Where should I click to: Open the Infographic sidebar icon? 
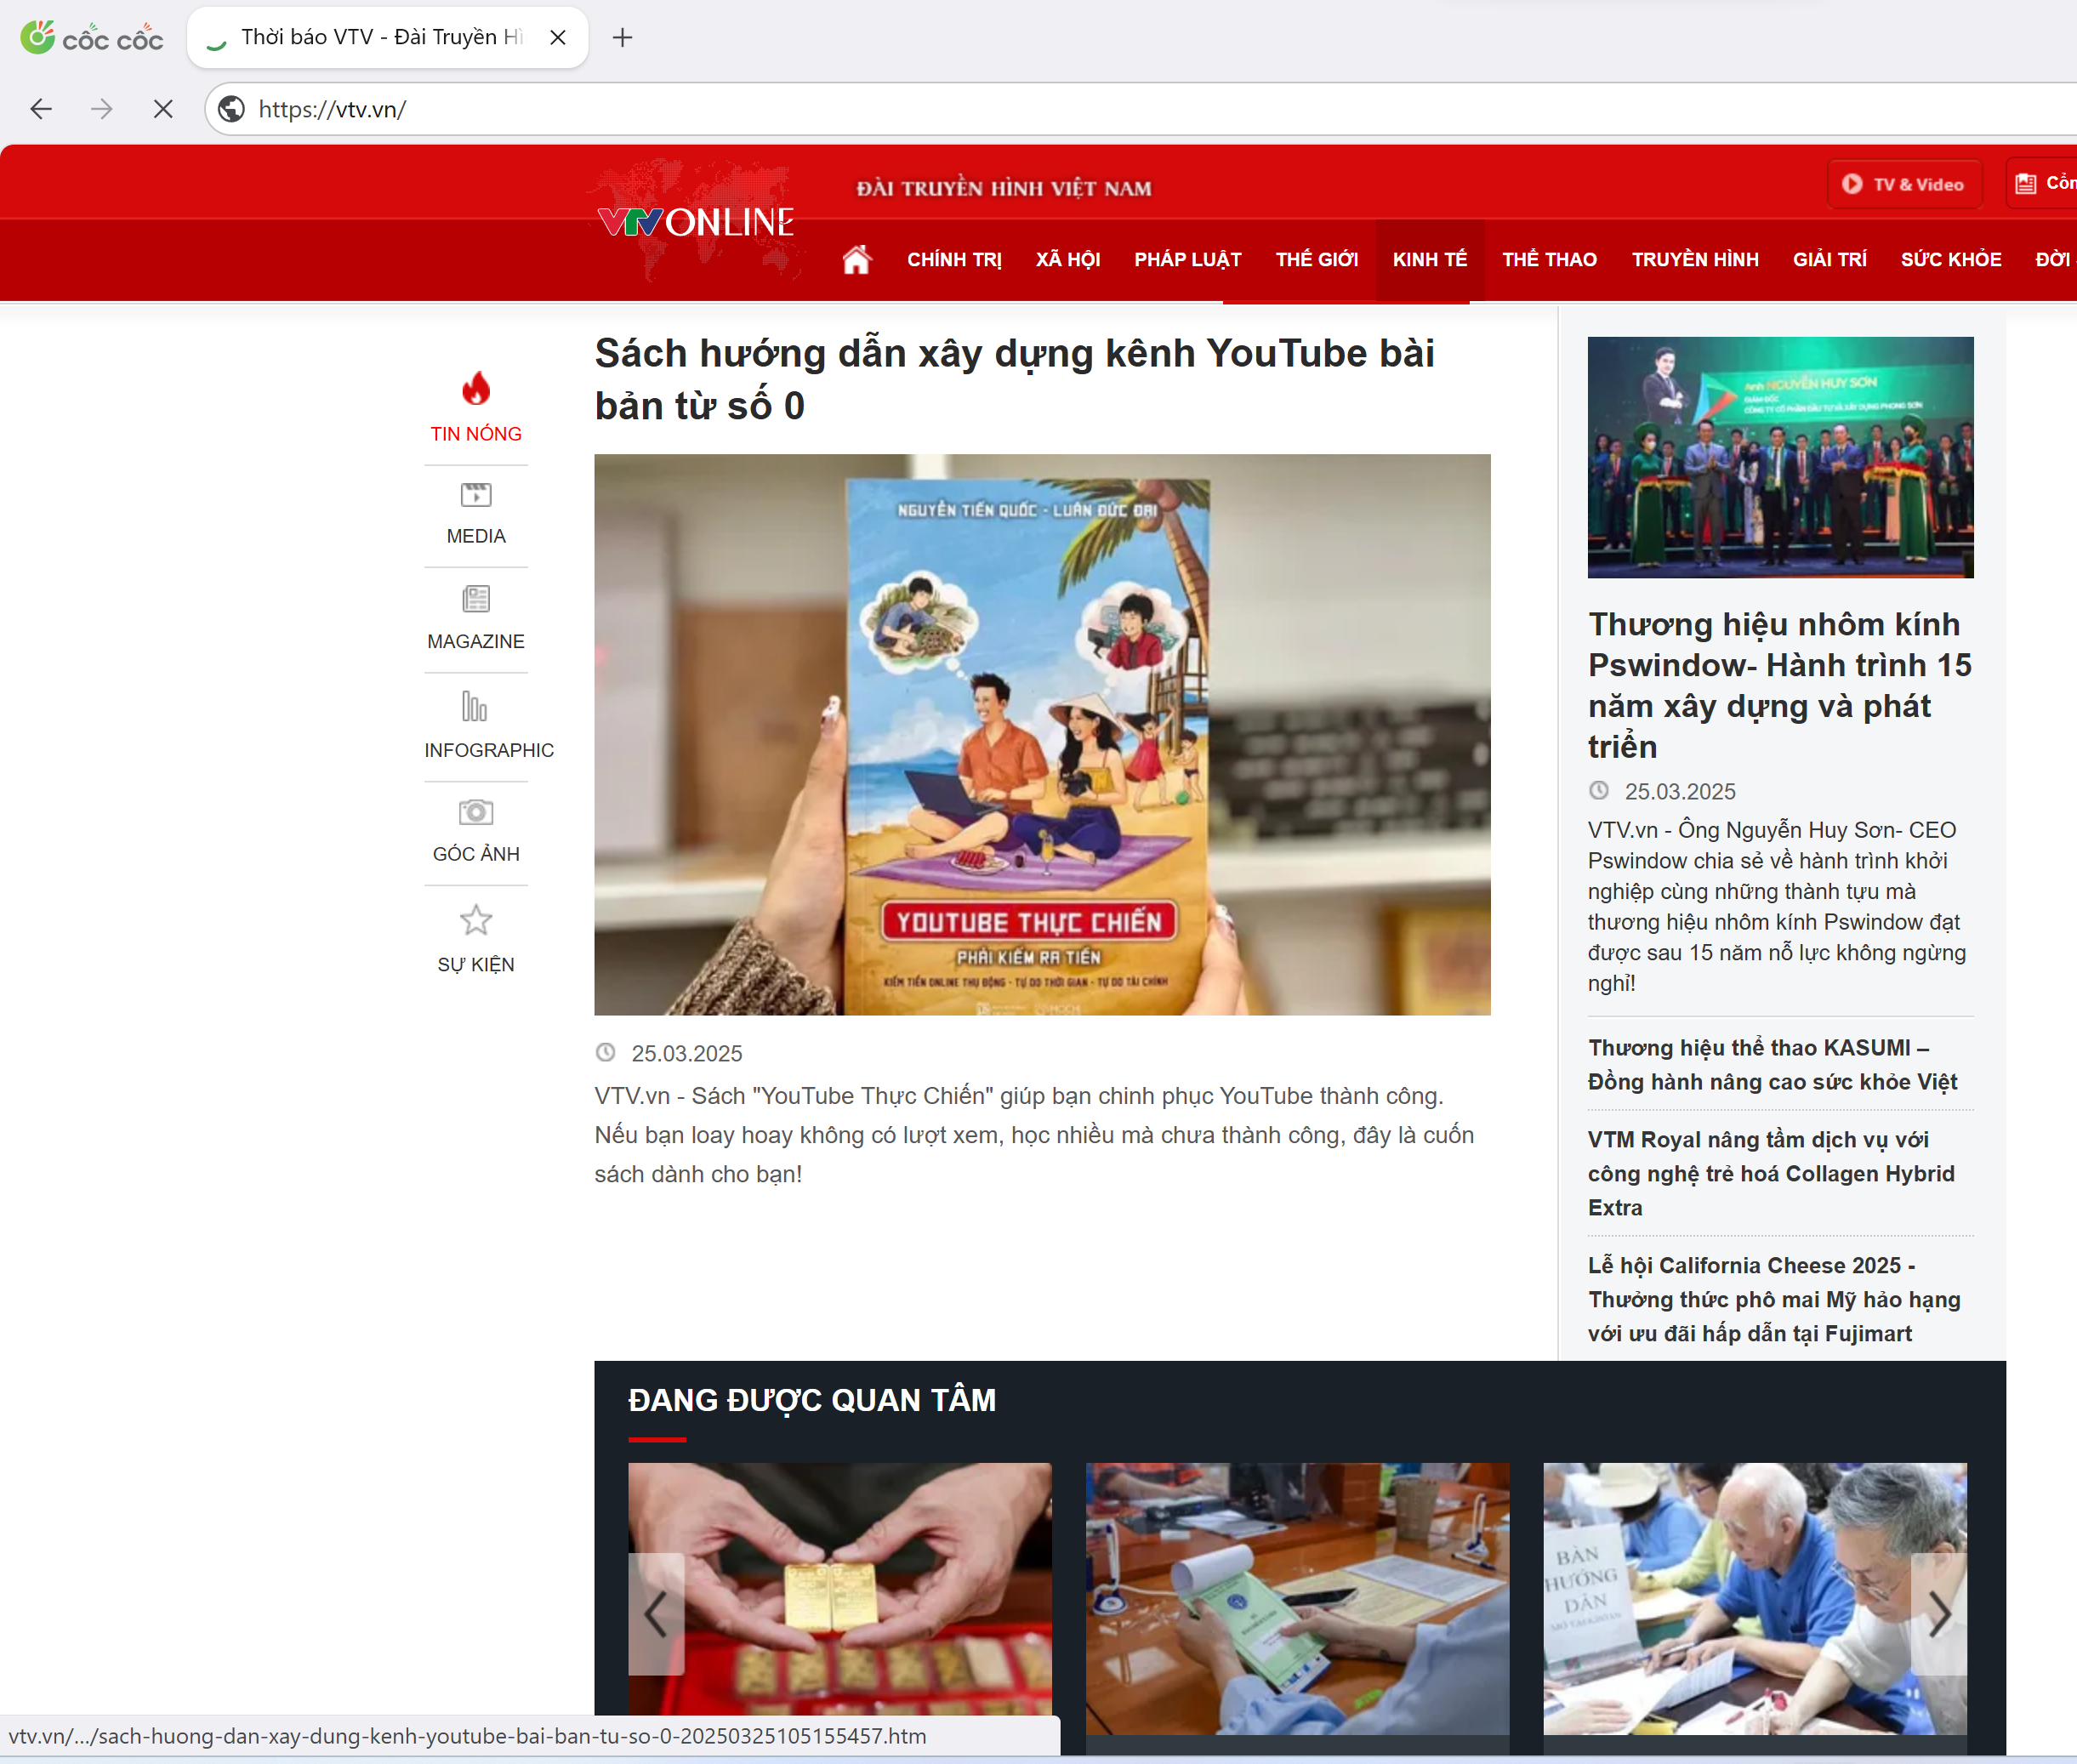click(474, 707)
